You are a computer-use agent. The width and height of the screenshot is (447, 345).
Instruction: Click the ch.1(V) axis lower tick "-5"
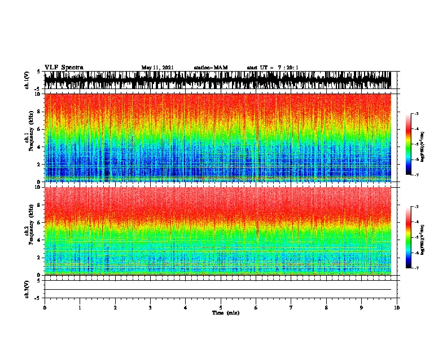(38, 89)
